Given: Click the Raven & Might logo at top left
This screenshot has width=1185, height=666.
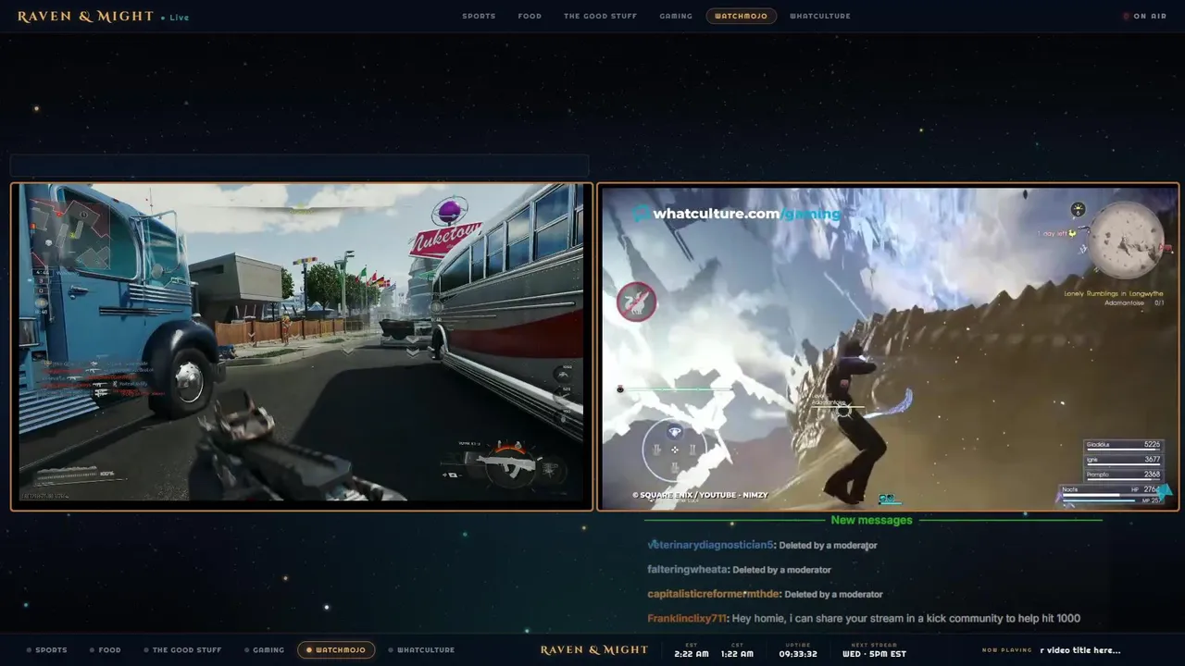Looking at the screenshot, I should [85, 17].
